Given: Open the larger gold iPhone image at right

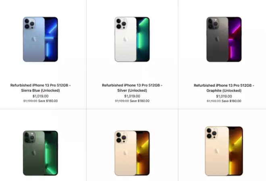Looking at the screenshot, I should 224,151.
